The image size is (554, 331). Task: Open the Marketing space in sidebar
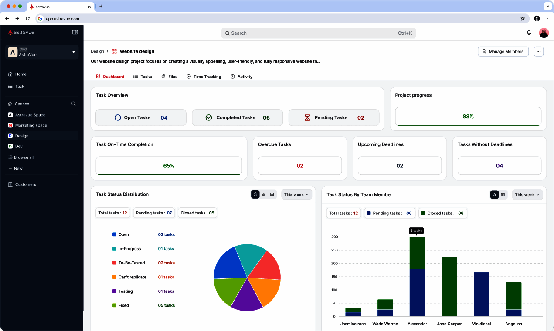click(31, 125)
